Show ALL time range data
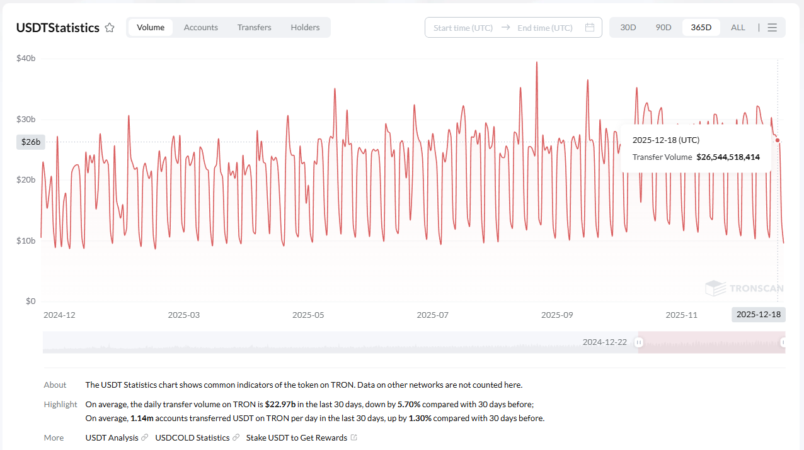 [x=738, y=28]
